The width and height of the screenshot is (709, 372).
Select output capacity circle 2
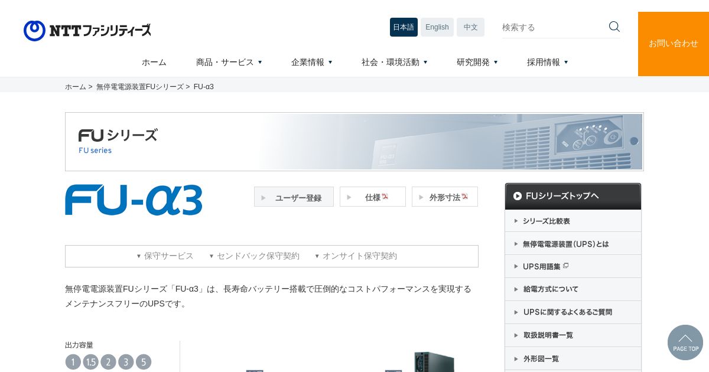[108, 362]
